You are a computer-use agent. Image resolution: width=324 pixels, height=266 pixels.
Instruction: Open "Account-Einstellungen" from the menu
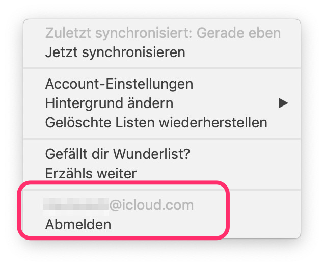[x=119, y=84]
